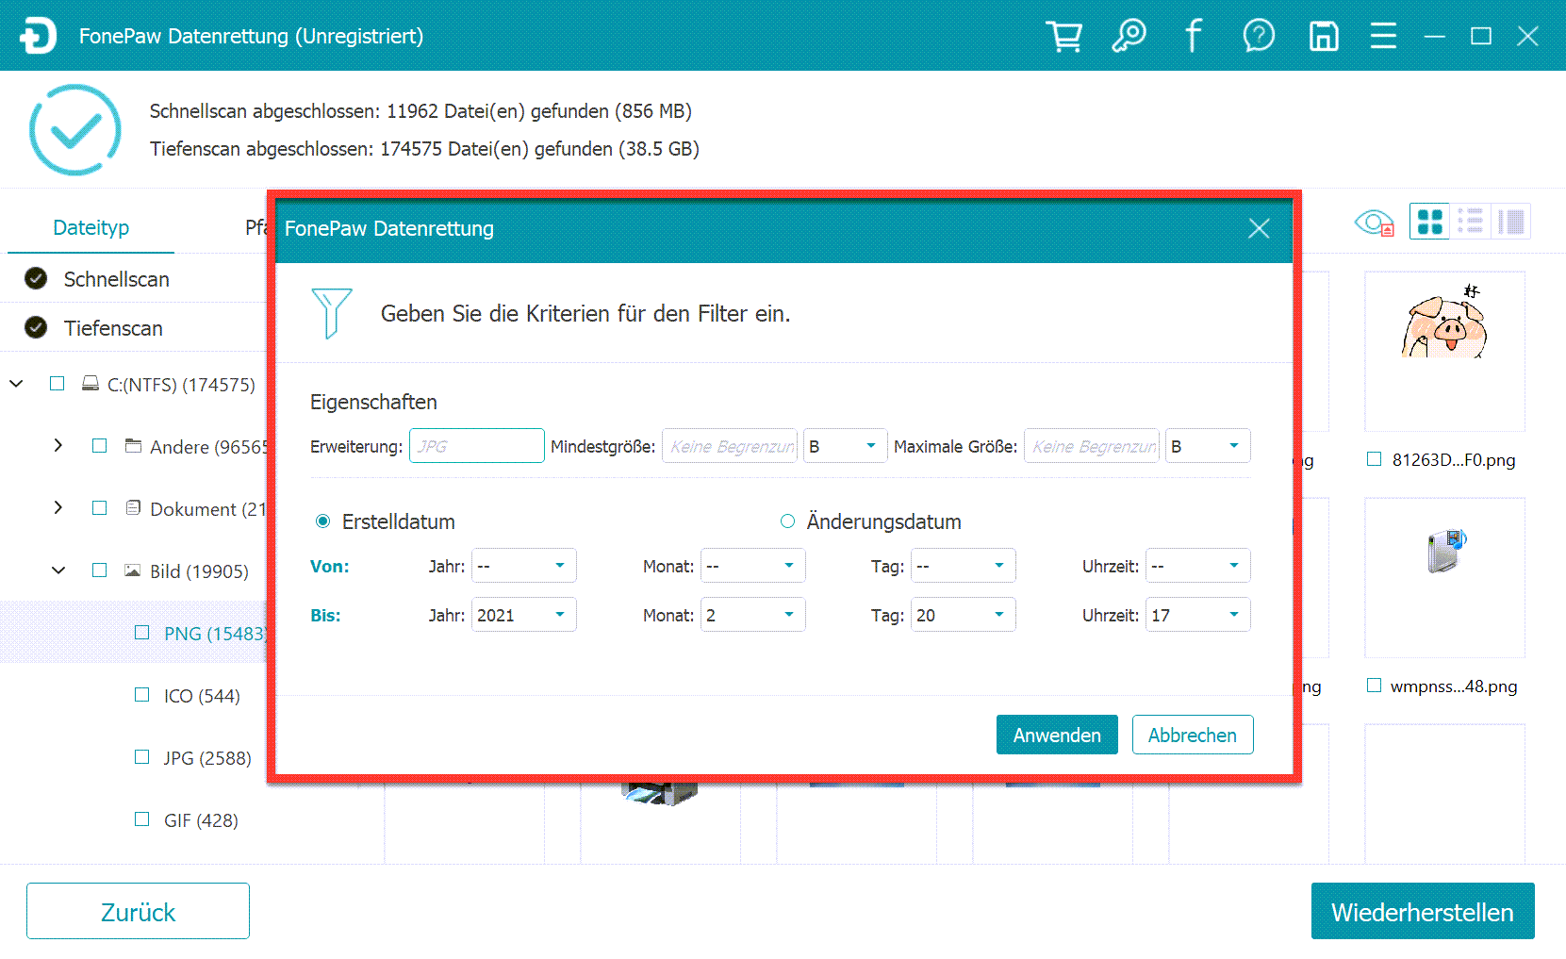Open the help chat bubble icon
This screenshot has height=959, width=1566.
coord(1259,37)
